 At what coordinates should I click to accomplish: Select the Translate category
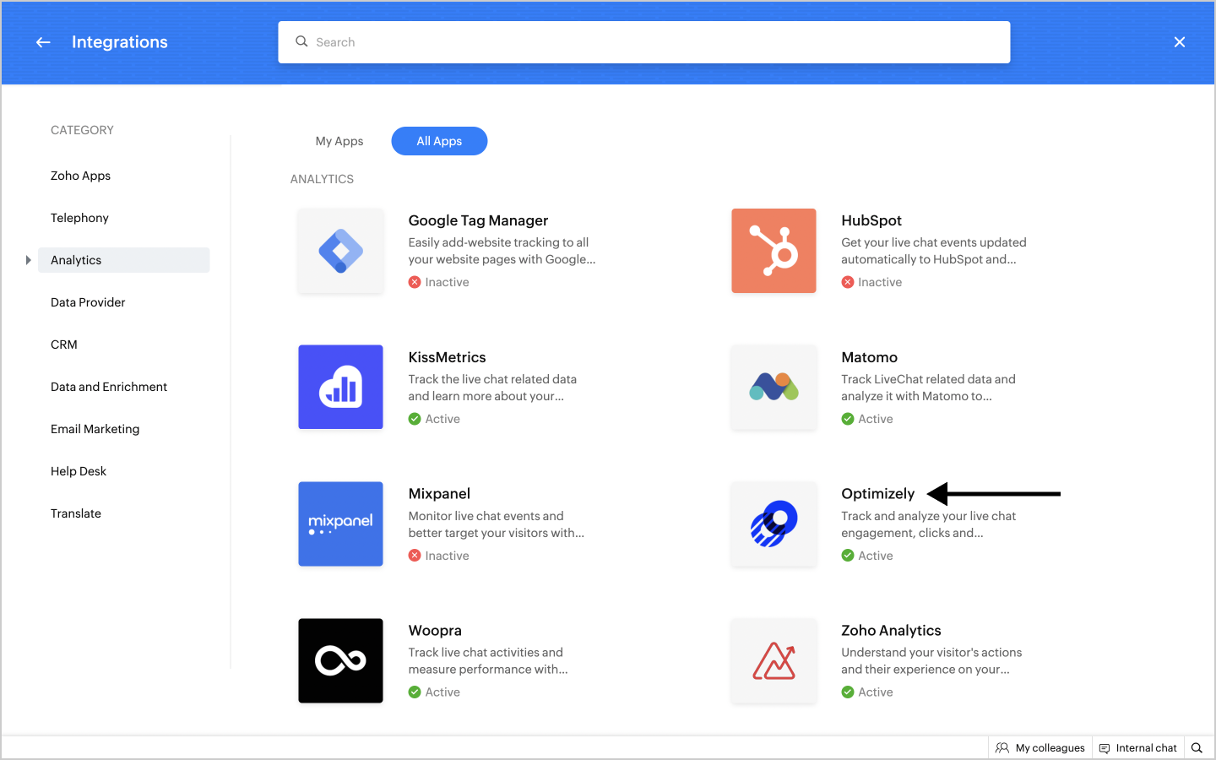(76, 513)
